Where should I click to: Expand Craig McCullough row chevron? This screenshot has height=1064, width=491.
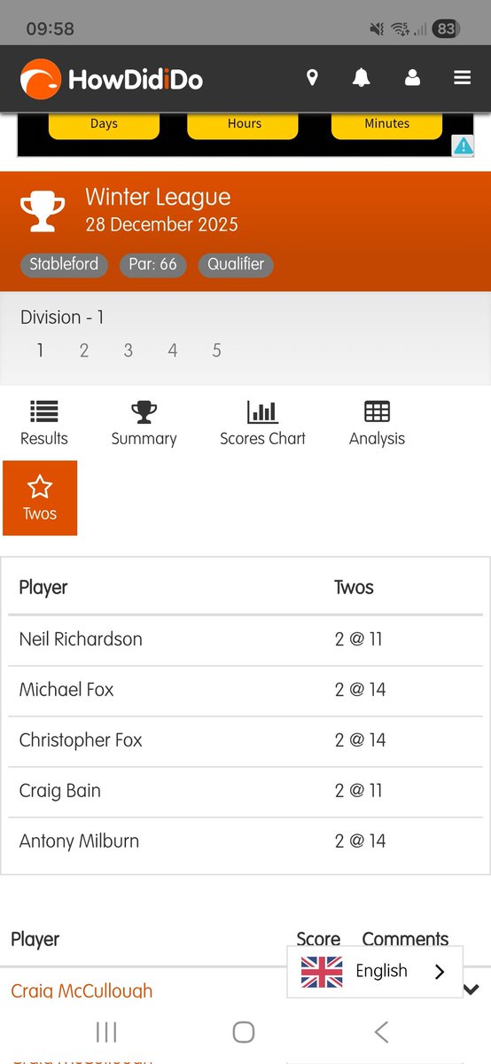[472, 990]
